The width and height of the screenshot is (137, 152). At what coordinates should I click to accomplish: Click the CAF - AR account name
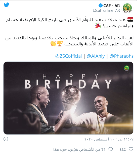click(x=112, y=6)
